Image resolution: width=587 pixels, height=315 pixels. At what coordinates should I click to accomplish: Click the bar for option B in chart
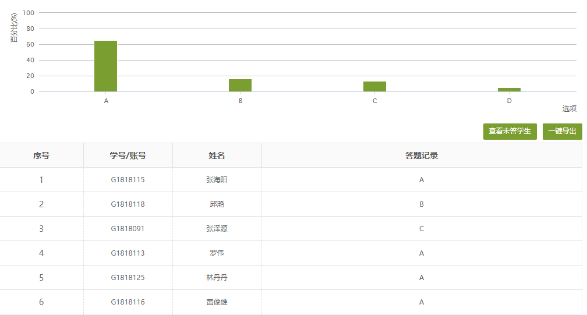pos(240,86)
